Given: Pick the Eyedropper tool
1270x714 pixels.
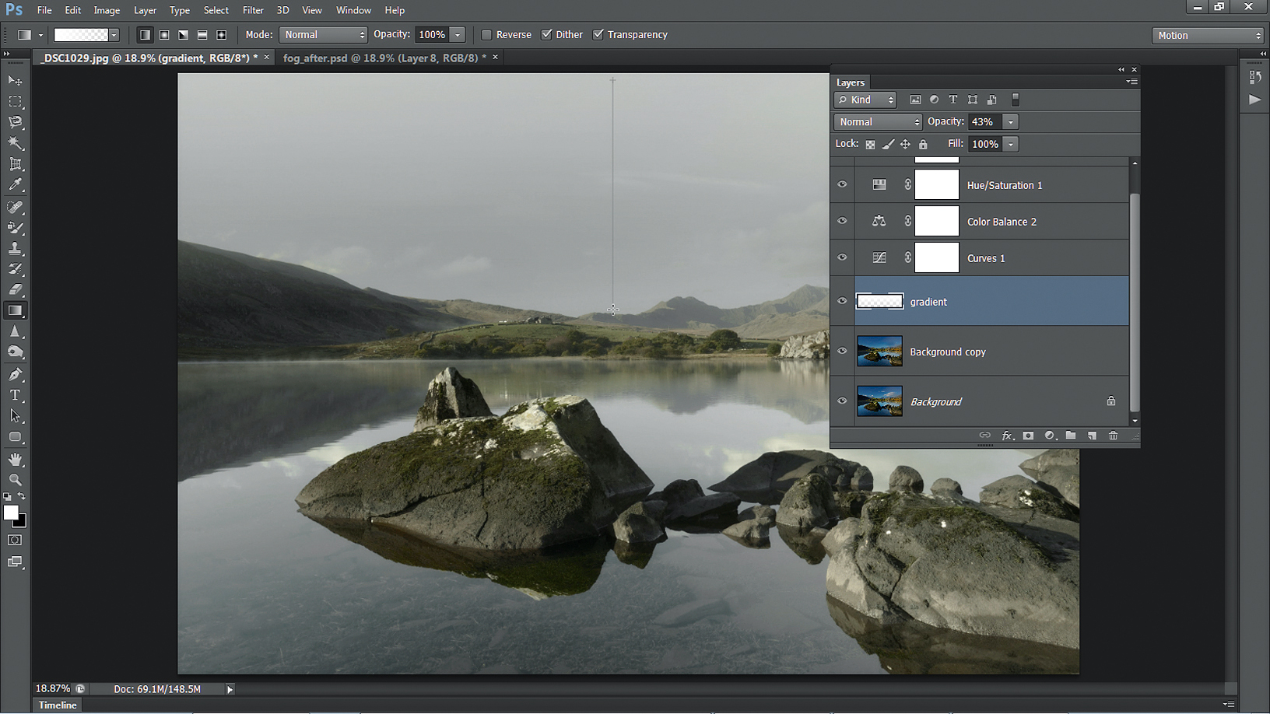Looking at the screenshot, I should [15, 185].
